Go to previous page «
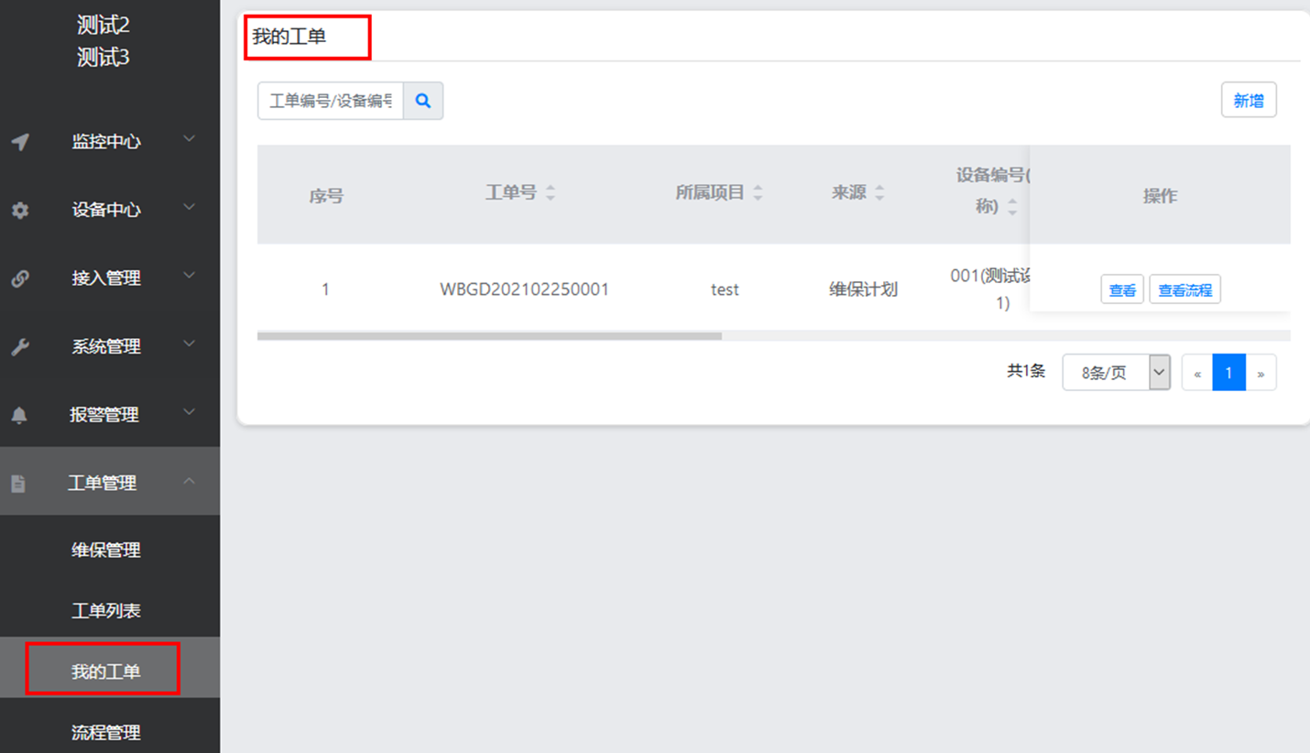 point(1197,373)
